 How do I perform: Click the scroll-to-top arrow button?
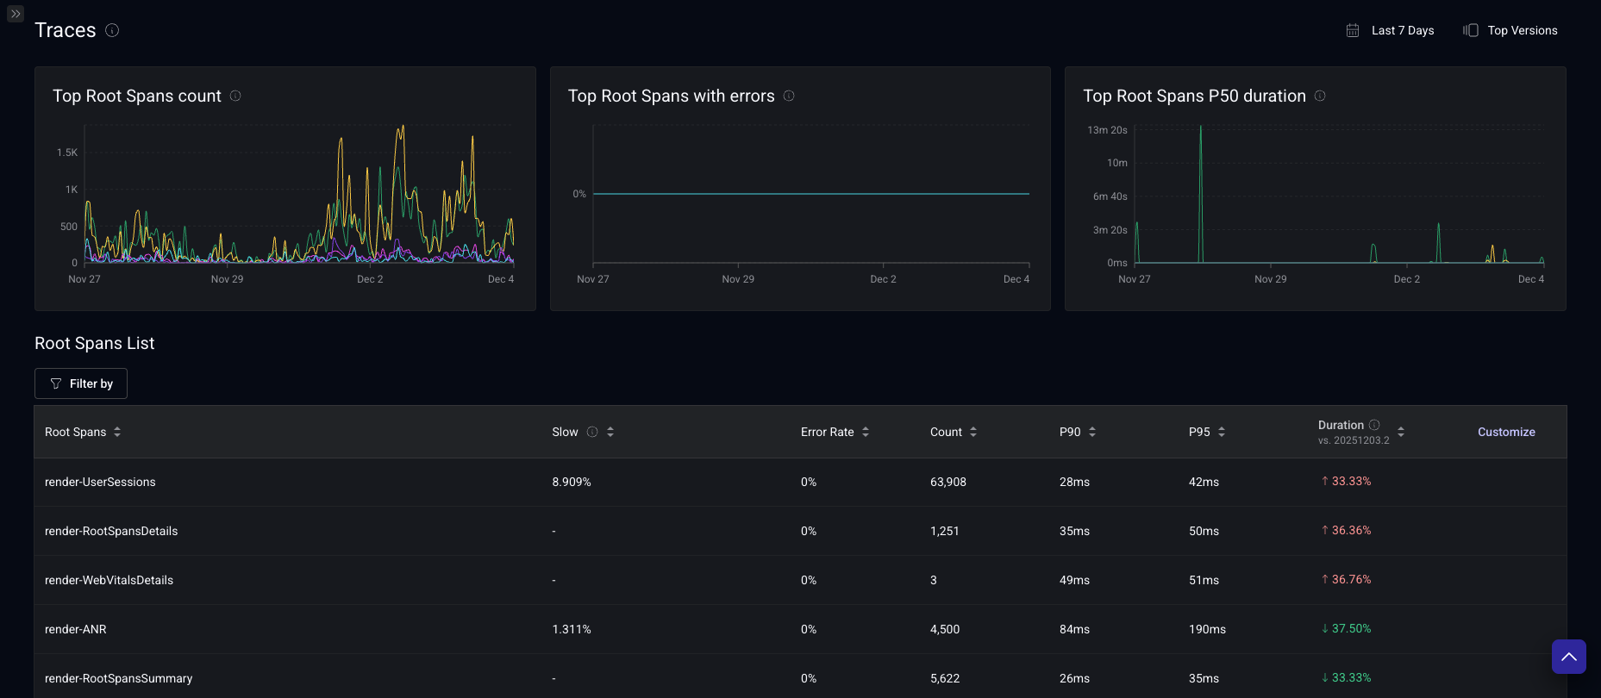tap(1568, 657)
